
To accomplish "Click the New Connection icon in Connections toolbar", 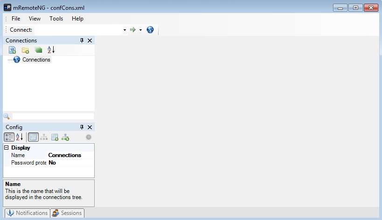I will coord(12,50).
